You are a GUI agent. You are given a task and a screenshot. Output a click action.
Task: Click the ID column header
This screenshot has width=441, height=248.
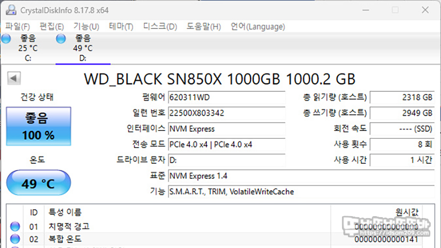[34, 212]
